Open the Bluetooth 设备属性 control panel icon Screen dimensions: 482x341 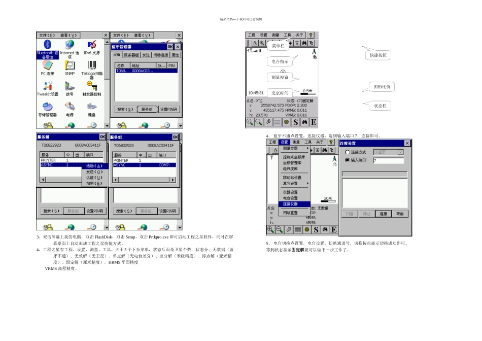[x=47, y=49]
